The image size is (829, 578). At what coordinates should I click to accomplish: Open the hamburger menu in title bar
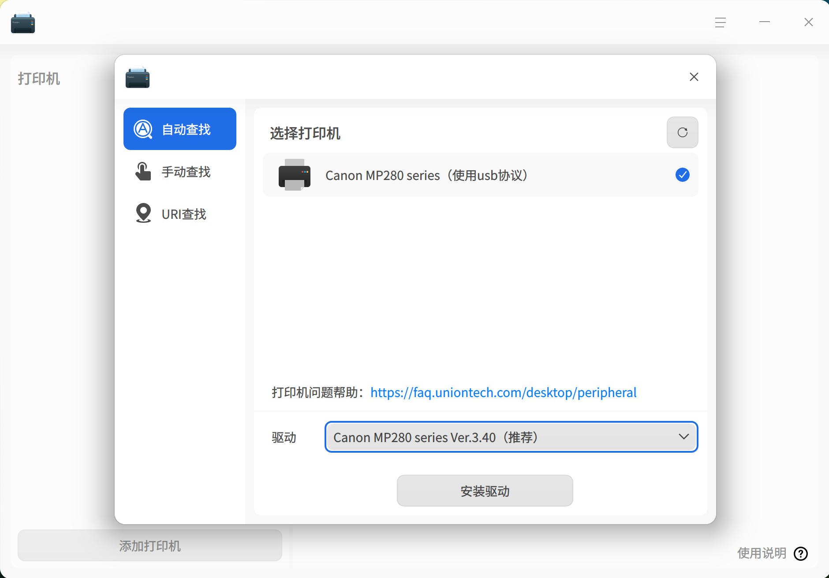(720, 22)
